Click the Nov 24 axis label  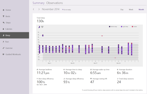118,63
